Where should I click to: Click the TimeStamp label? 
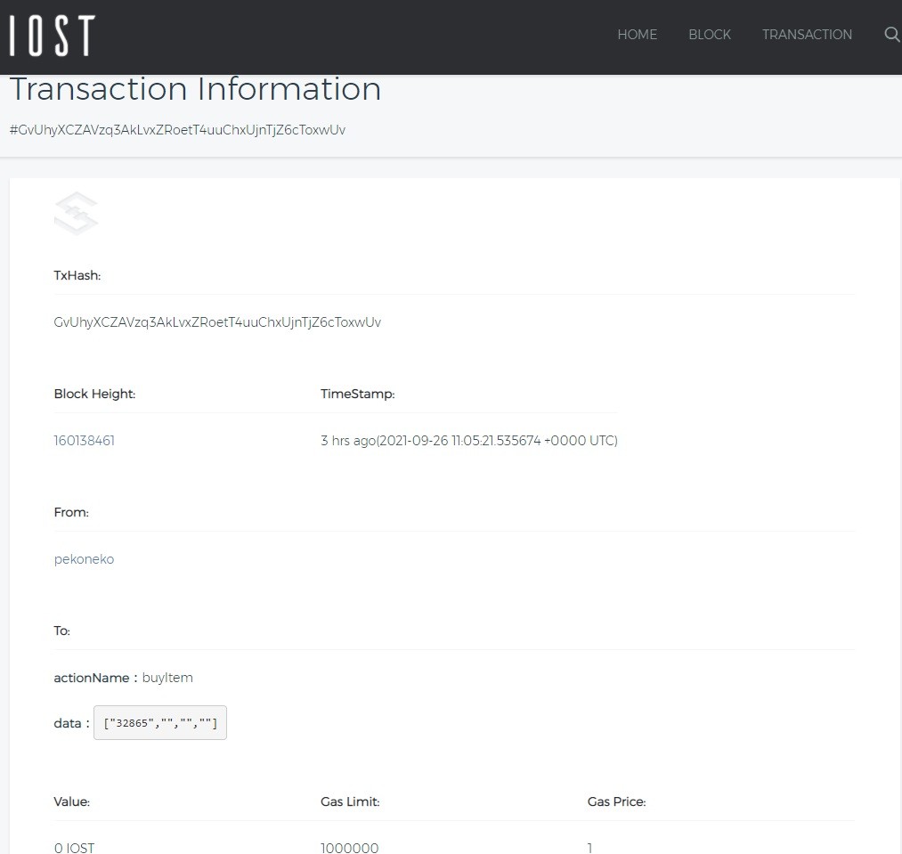click(x=357, y=394)
